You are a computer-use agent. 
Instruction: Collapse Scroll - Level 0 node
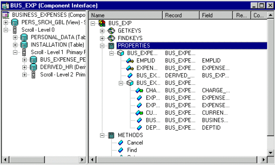tap(6, 30)
